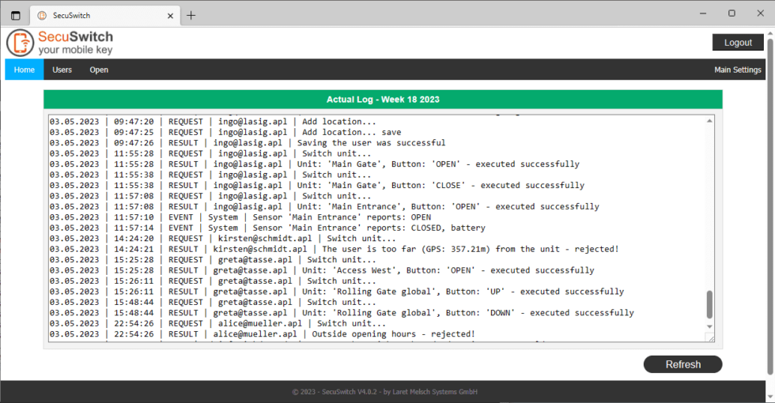Click the Actual Log Week 18 header
This screenshot has width=775, height=403.
[383, 100]
